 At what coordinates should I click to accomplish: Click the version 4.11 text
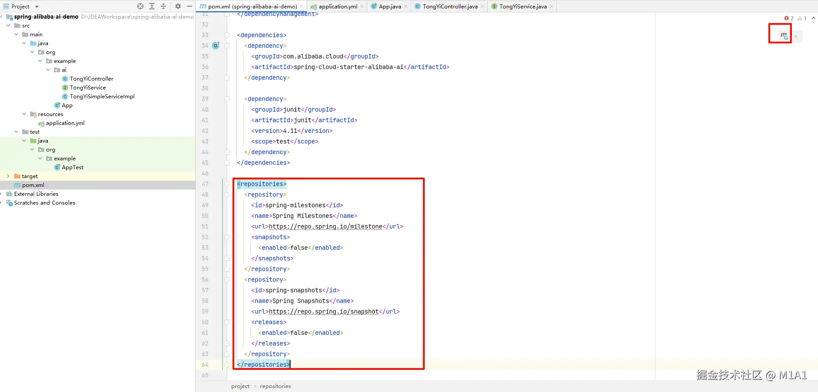pyautogui.click(x=290, y=131)
